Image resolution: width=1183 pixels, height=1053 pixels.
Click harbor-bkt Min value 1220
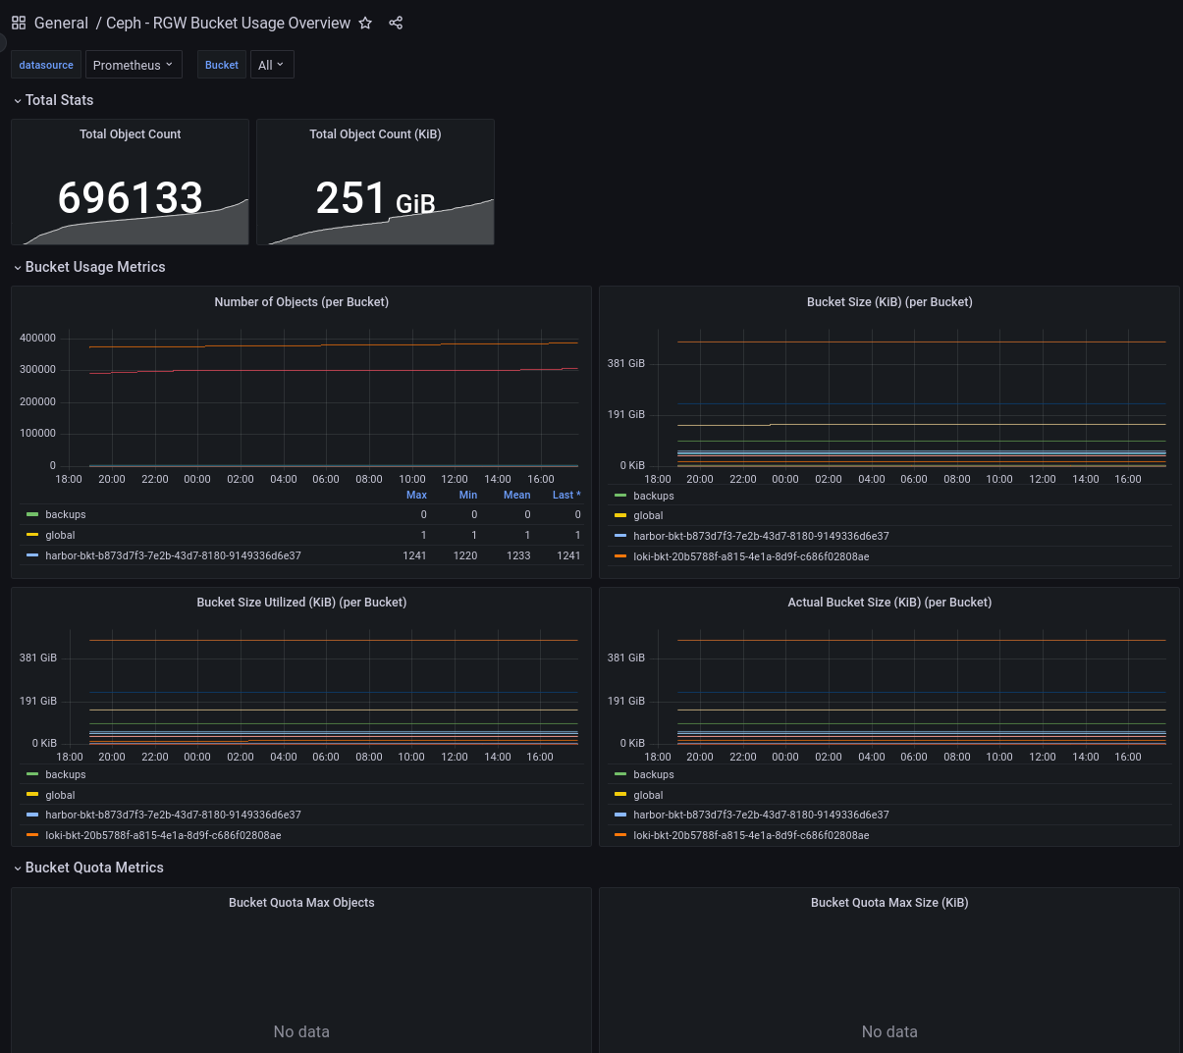(x=465, y=555)
